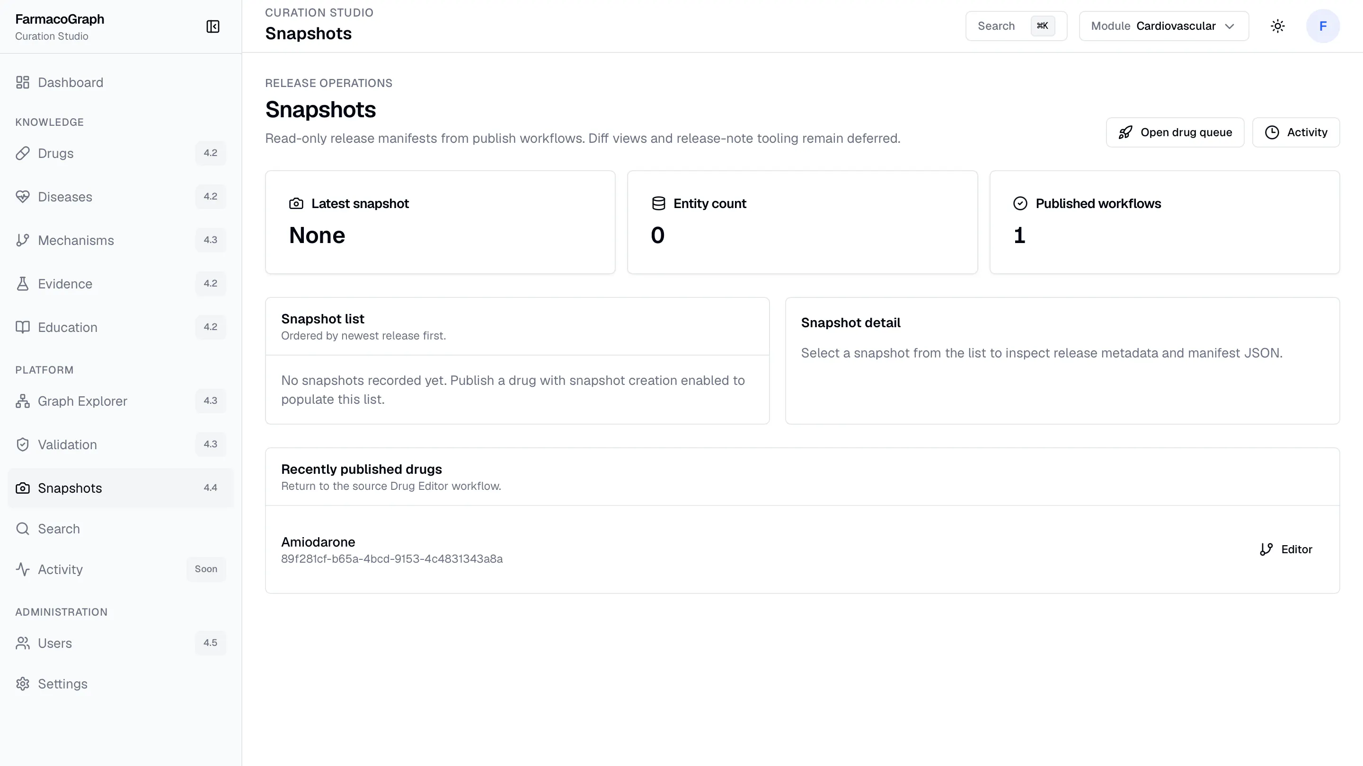Click the ⌘K shortcut badge
Viewport: 1363px width, 766px height.
click(1042, 26)
